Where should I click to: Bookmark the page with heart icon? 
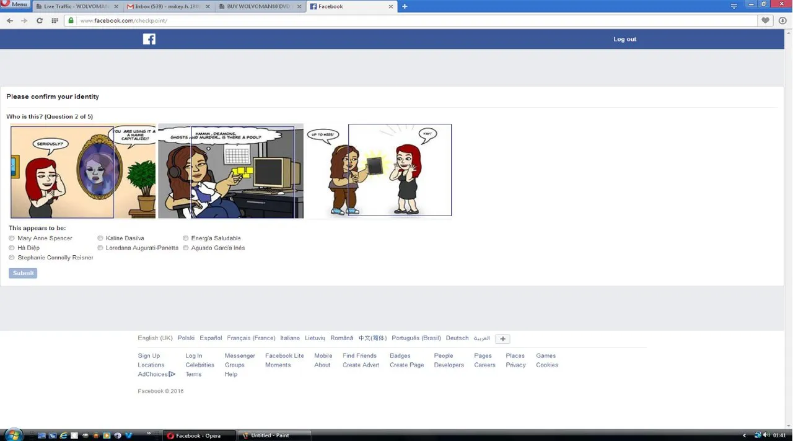(766, 20)
